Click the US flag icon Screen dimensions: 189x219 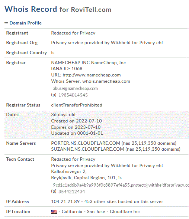[54, 212]
